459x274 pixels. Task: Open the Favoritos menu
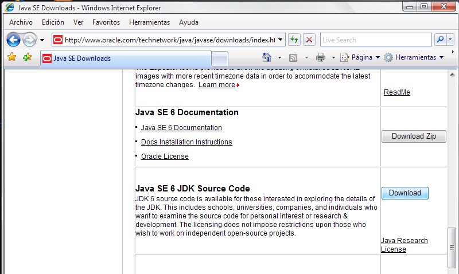click(106, 22)
